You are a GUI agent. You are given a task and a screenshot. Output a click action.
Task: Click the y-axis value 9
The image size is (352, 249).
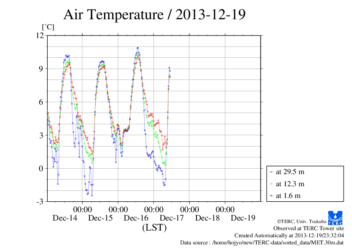click(41, 69)
